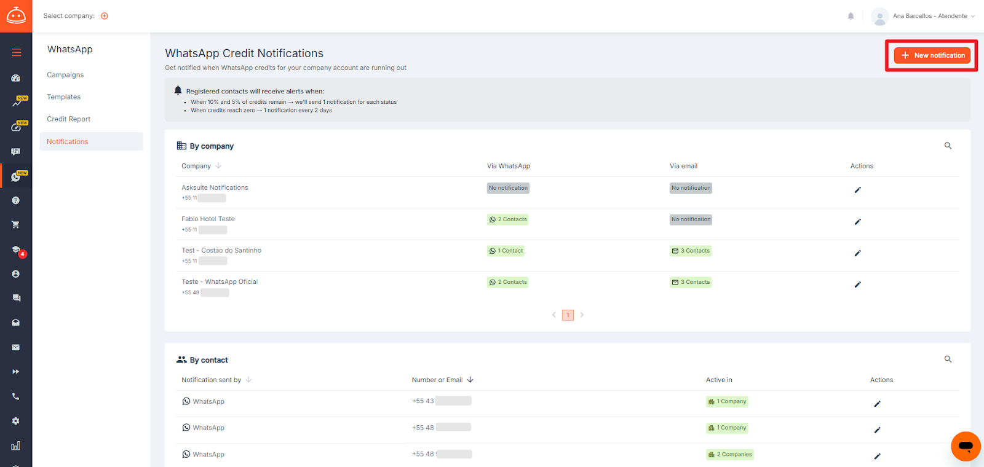
Task: Select page 1 in the pagination
Action: click(568, 315)
